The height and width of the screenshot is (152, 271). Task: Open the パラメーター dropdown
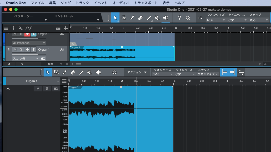pyautogui.click(x=46, y=20)
